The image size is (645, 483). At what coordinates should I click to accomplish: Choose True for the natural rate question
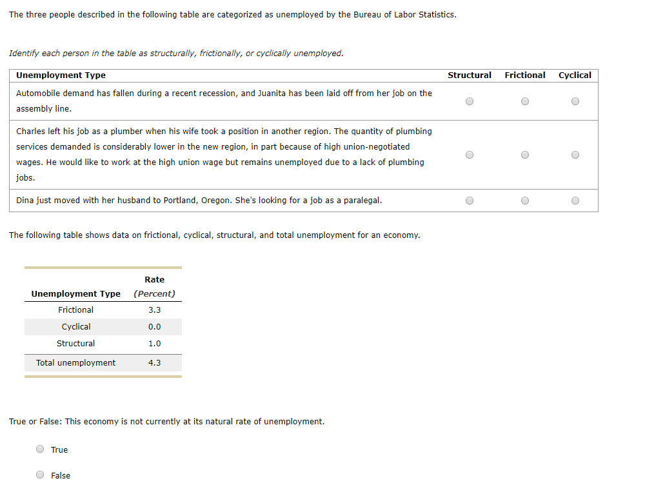(39, 449)
